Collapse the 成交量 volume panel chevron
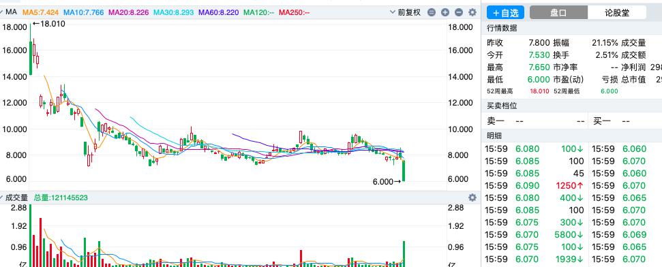This screenshot has width=662, height=267. pyautogui.click(x=2, y=198)
